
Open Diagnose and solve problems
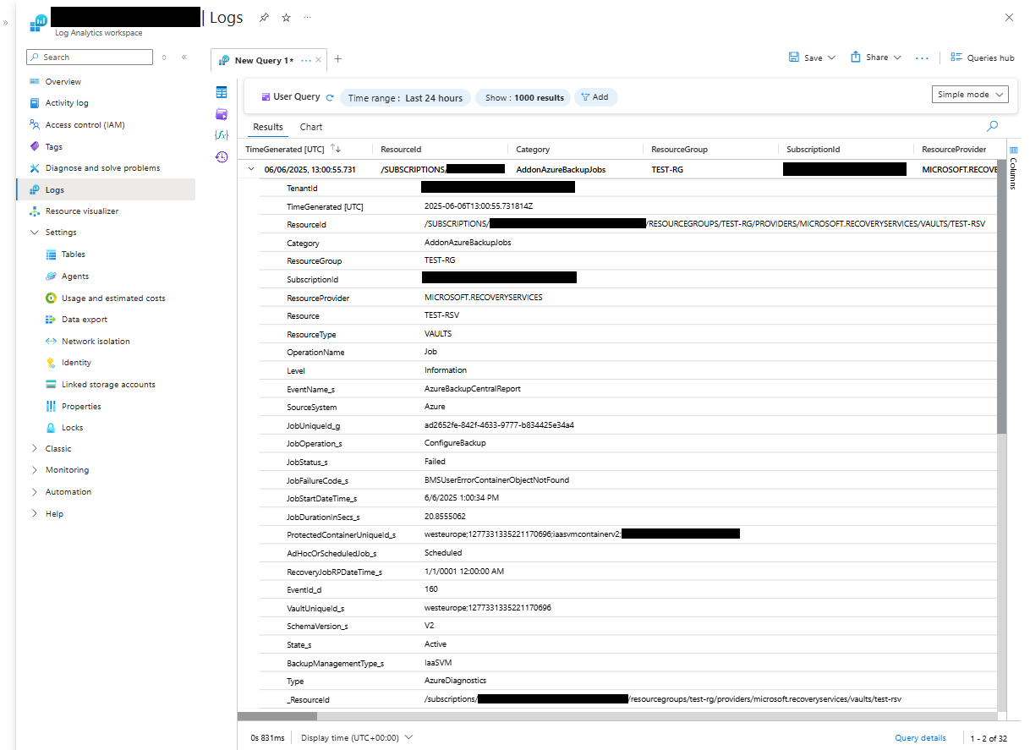click(102, 168)
